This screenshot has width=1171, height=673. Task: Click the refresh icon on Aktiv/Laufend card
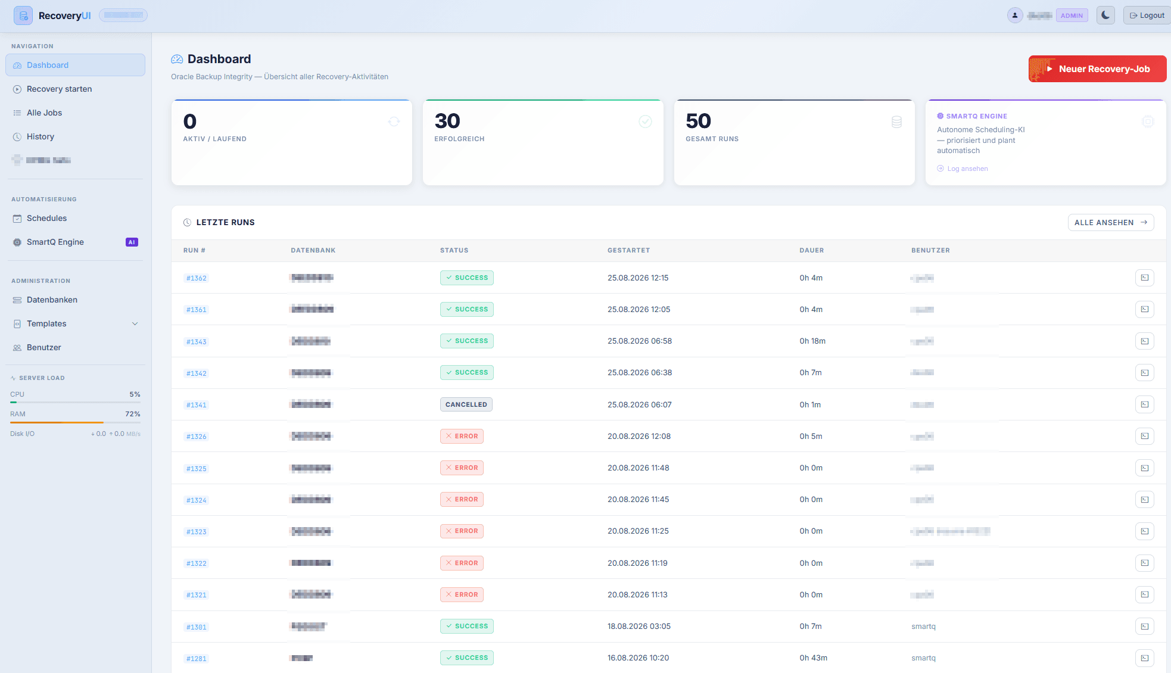point(394,121)
